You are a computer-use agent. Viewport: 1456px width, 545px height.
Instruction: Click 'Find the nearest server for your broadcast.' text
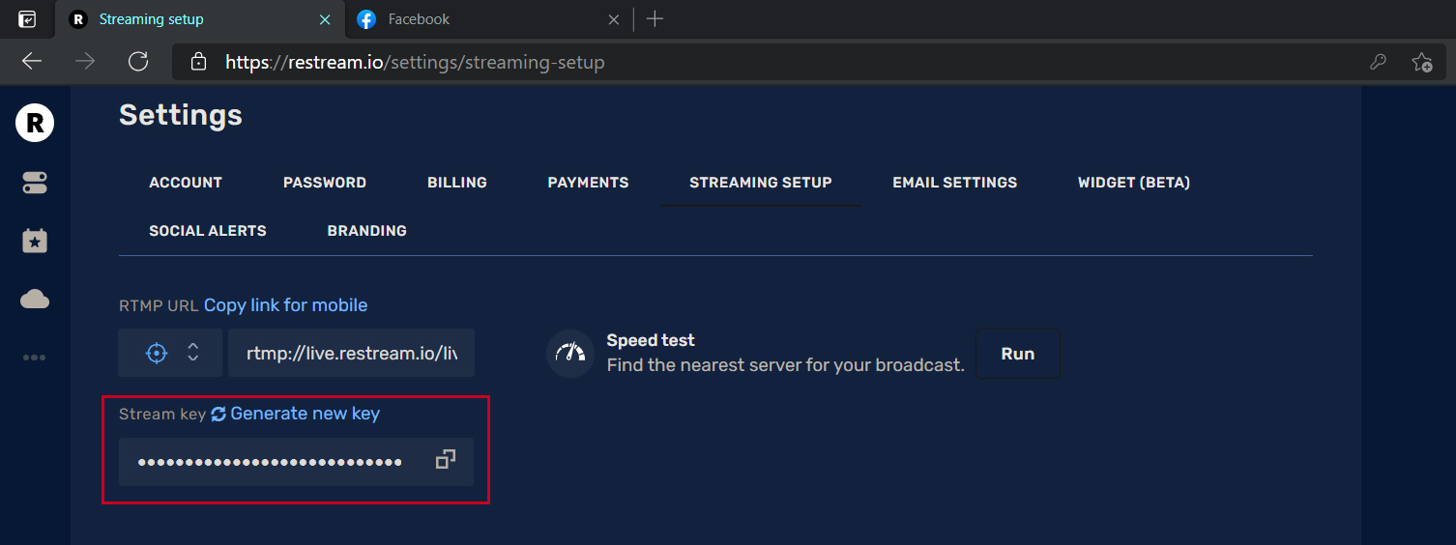[x=785, y=365]
